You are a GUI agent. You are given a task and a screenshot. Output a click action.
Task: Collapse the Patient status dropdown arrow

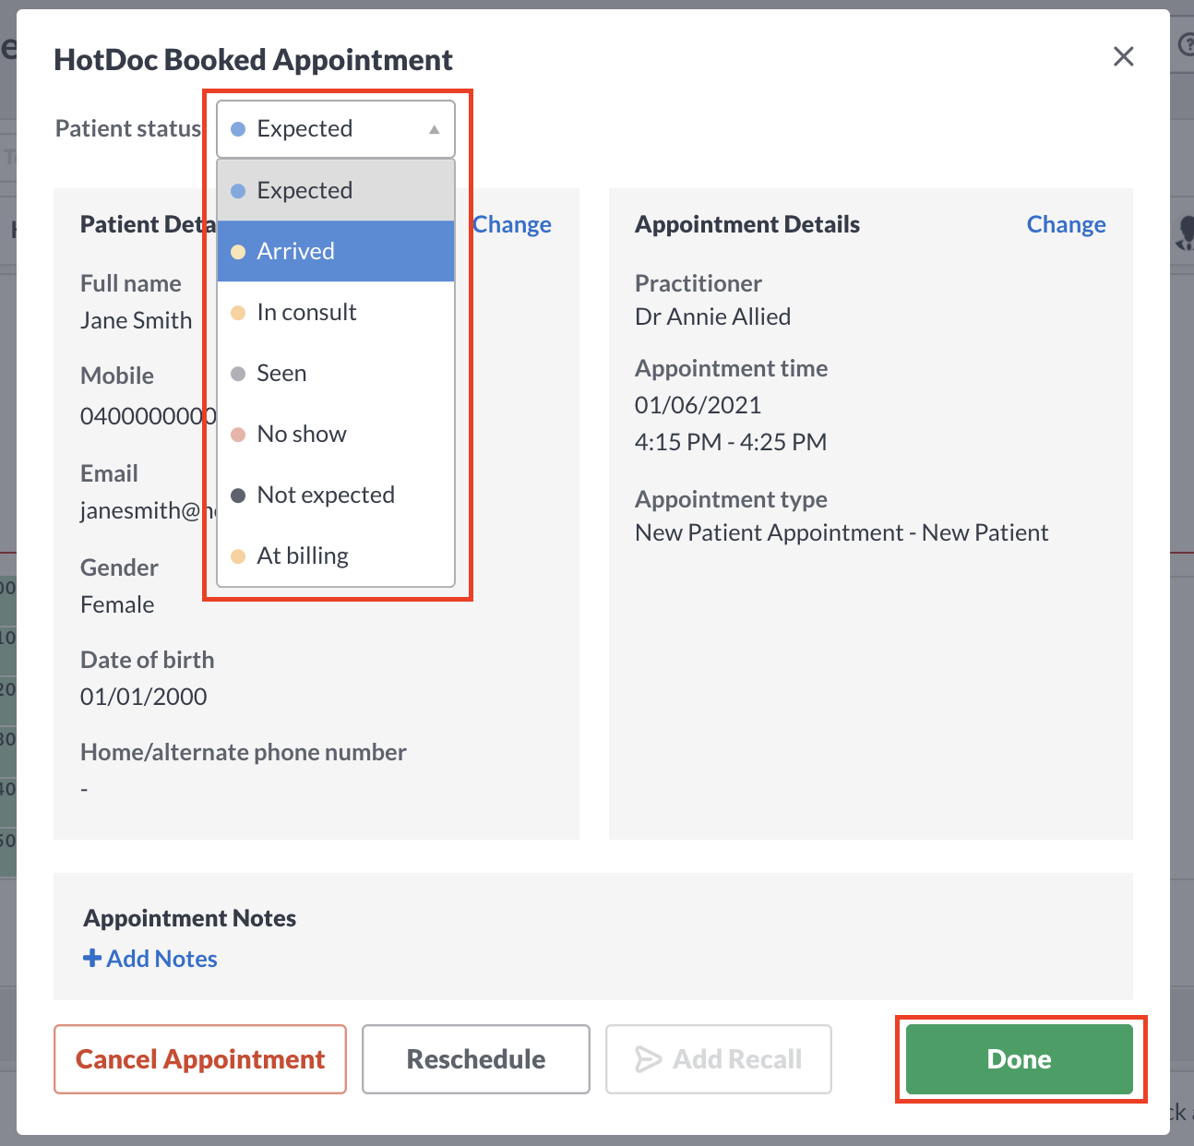click(x=434, y=129)
